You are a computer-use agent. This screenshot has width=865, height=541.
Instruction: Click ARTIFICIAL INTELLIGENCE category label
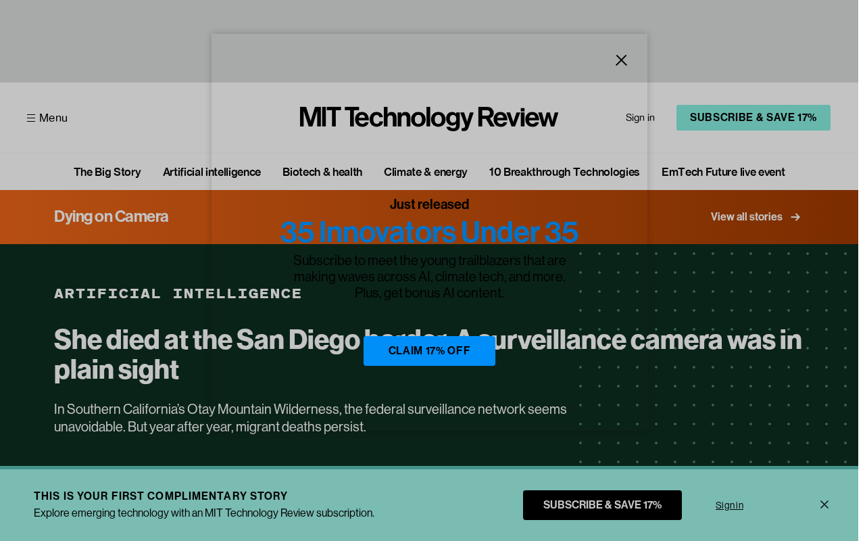click(178, 293)
